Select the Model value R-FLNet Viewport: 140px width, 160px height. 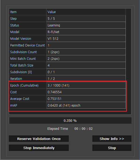pos(86,32)
